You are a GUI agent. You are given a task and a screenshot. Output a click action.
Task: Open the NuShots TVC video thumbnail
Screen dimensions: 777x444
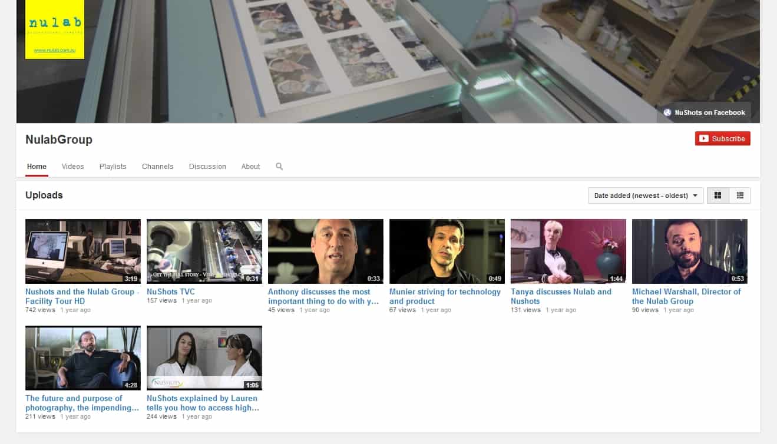(204, 251)
